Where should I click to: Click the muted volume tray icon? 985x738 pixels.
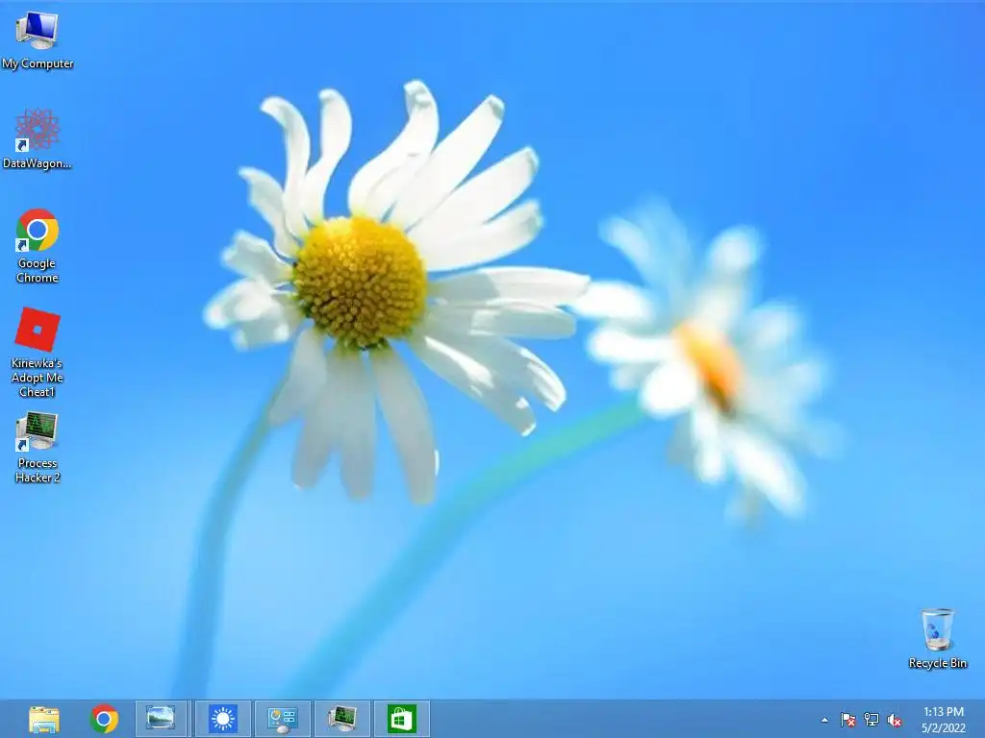pos(895,720)
